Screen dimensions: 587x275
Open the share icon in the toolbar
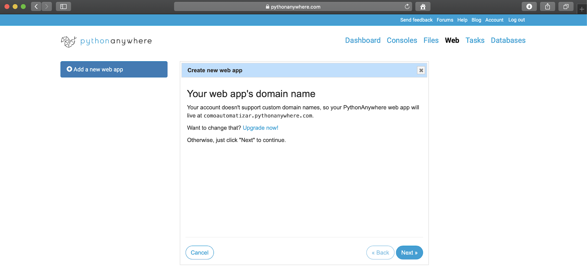point(547,7)
